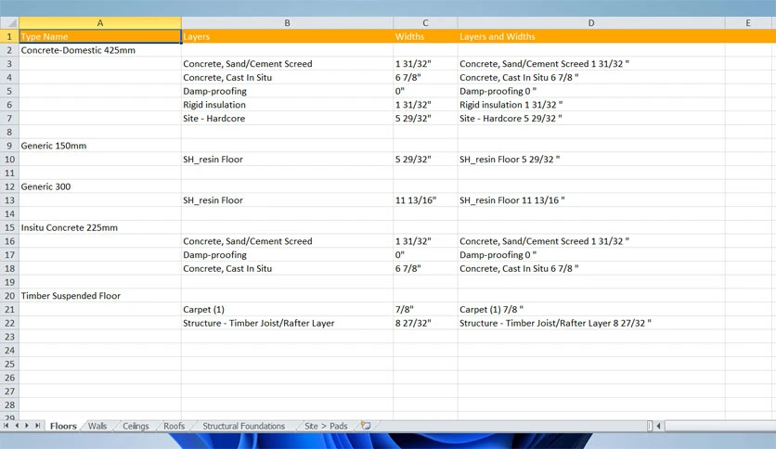776x449 pixels.
Task: Select the 'Carpet (1)' layer cell
Action: click(287, 310)
